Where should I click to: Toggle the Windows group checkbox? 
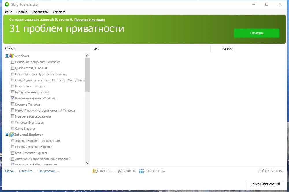(x=7, y=56)
